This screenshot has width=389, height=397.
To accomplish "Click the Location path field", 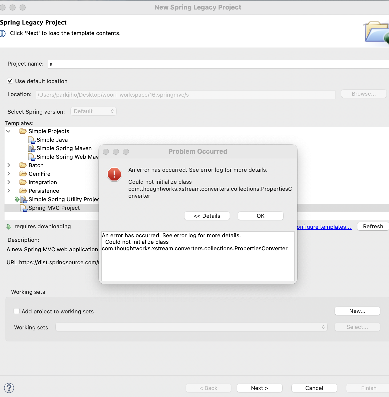I will pyautogui.click(x=186, y=95).
